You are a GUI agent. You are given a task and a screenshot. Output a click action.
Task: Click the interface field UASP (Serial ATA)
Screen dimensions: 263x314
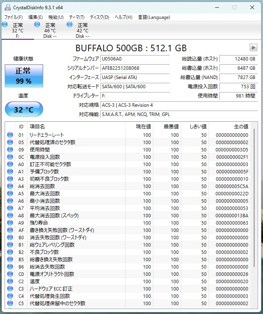tap(135, 77)
